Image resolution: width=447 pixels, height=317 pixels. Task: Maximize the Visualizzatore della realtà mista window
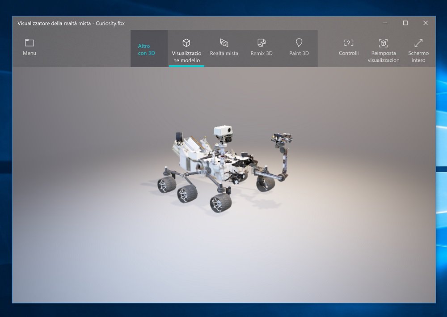[x=405, y=23]
